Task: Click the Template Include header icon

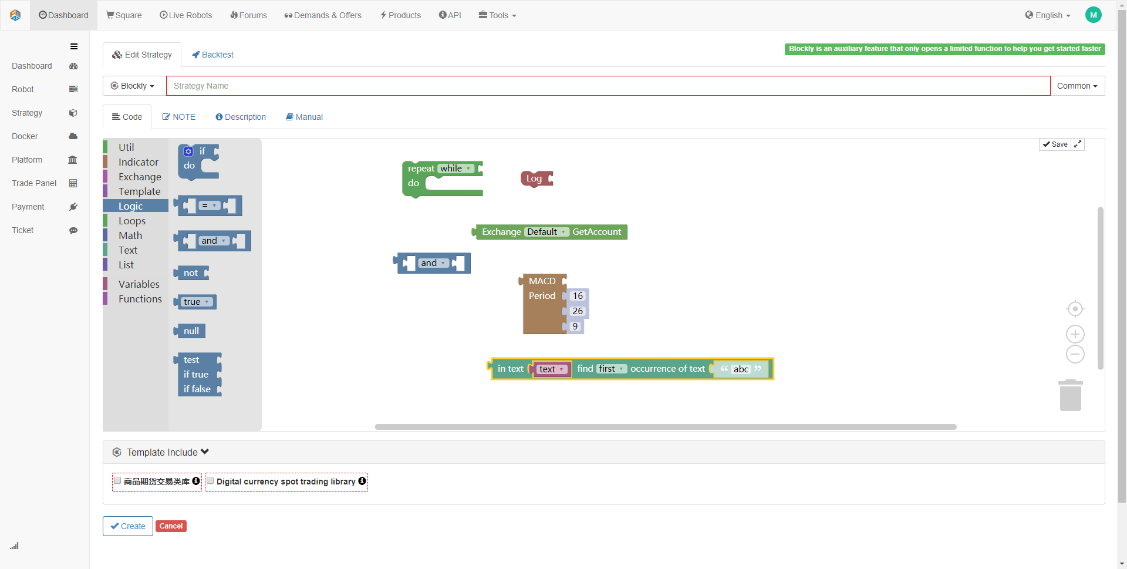Action: [x=117, y=452]
